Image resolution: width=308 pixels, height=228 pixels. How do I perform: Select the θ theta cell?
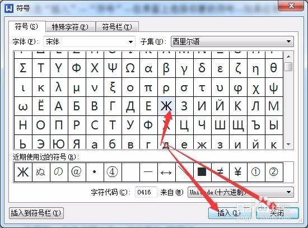[x=274, y=68]
